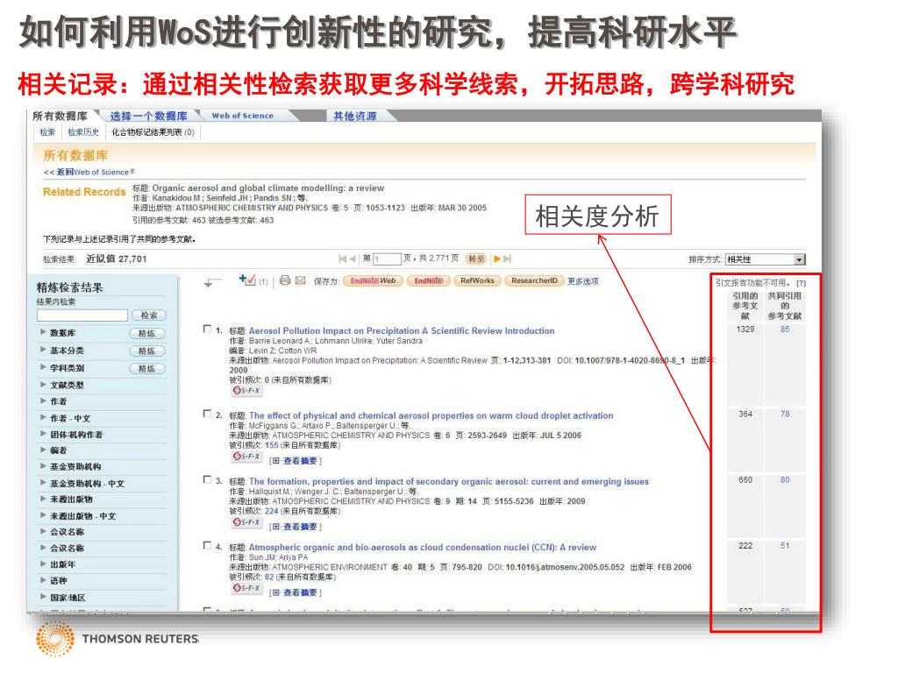Viewport: 898px width, 673px height.
Task: Open title 'Atmospheric organic and bio-aerosols' review
Action: pyautogui.click(x=423, y=547)
